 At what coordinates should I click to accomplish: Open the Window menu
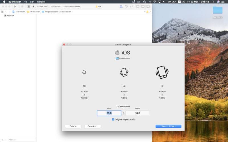tap(41, 2)
